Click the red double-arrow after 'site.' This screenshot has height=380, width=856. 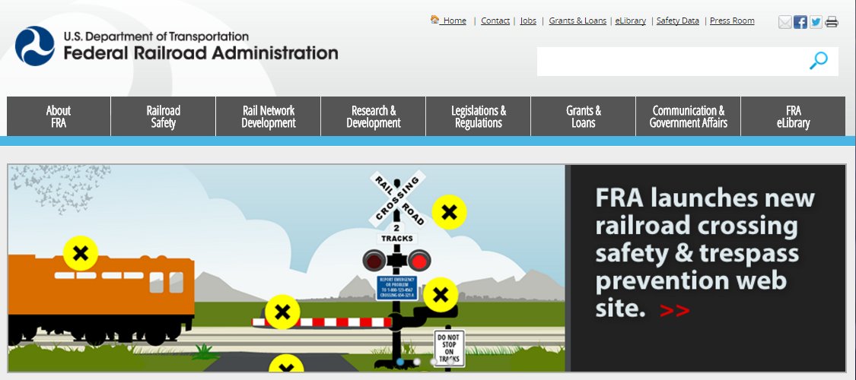pyautogui.click(x=675, y=311)
